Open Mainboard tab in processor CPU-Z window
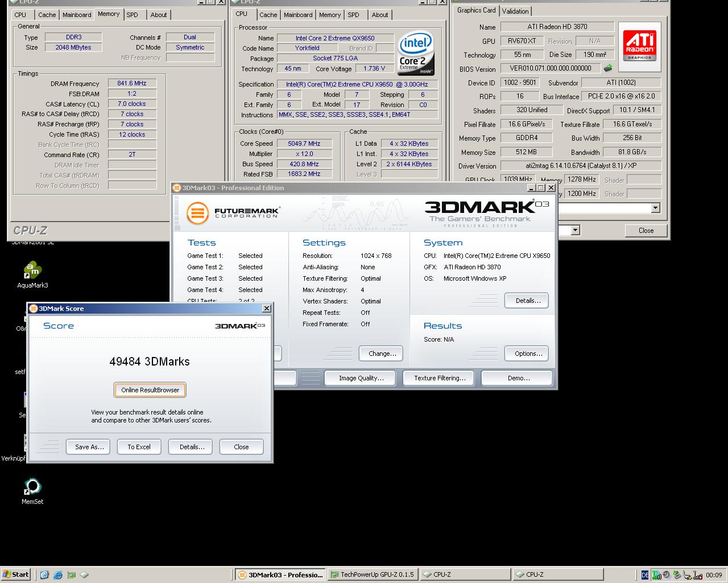Viewport: 728px width, 583px height. 298,15
